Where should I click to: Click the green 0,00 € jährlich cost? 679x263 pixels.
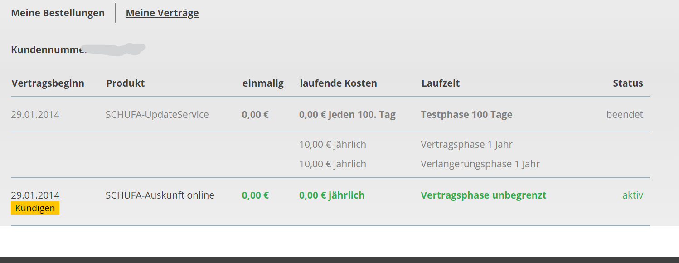[332, 195]
